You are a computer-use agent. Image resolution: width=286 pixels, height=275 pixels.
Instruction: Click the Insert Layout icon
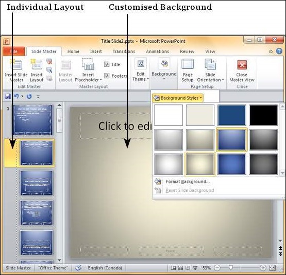(x=37, y=65)
